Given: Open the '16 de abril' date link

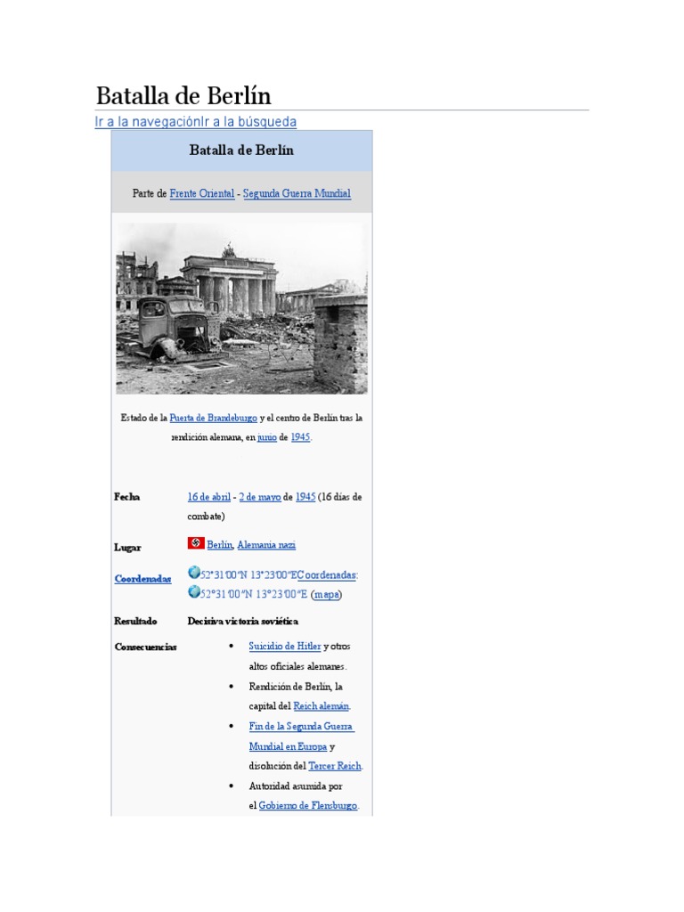Looking at the screenshot, I should tap(208, 497).
